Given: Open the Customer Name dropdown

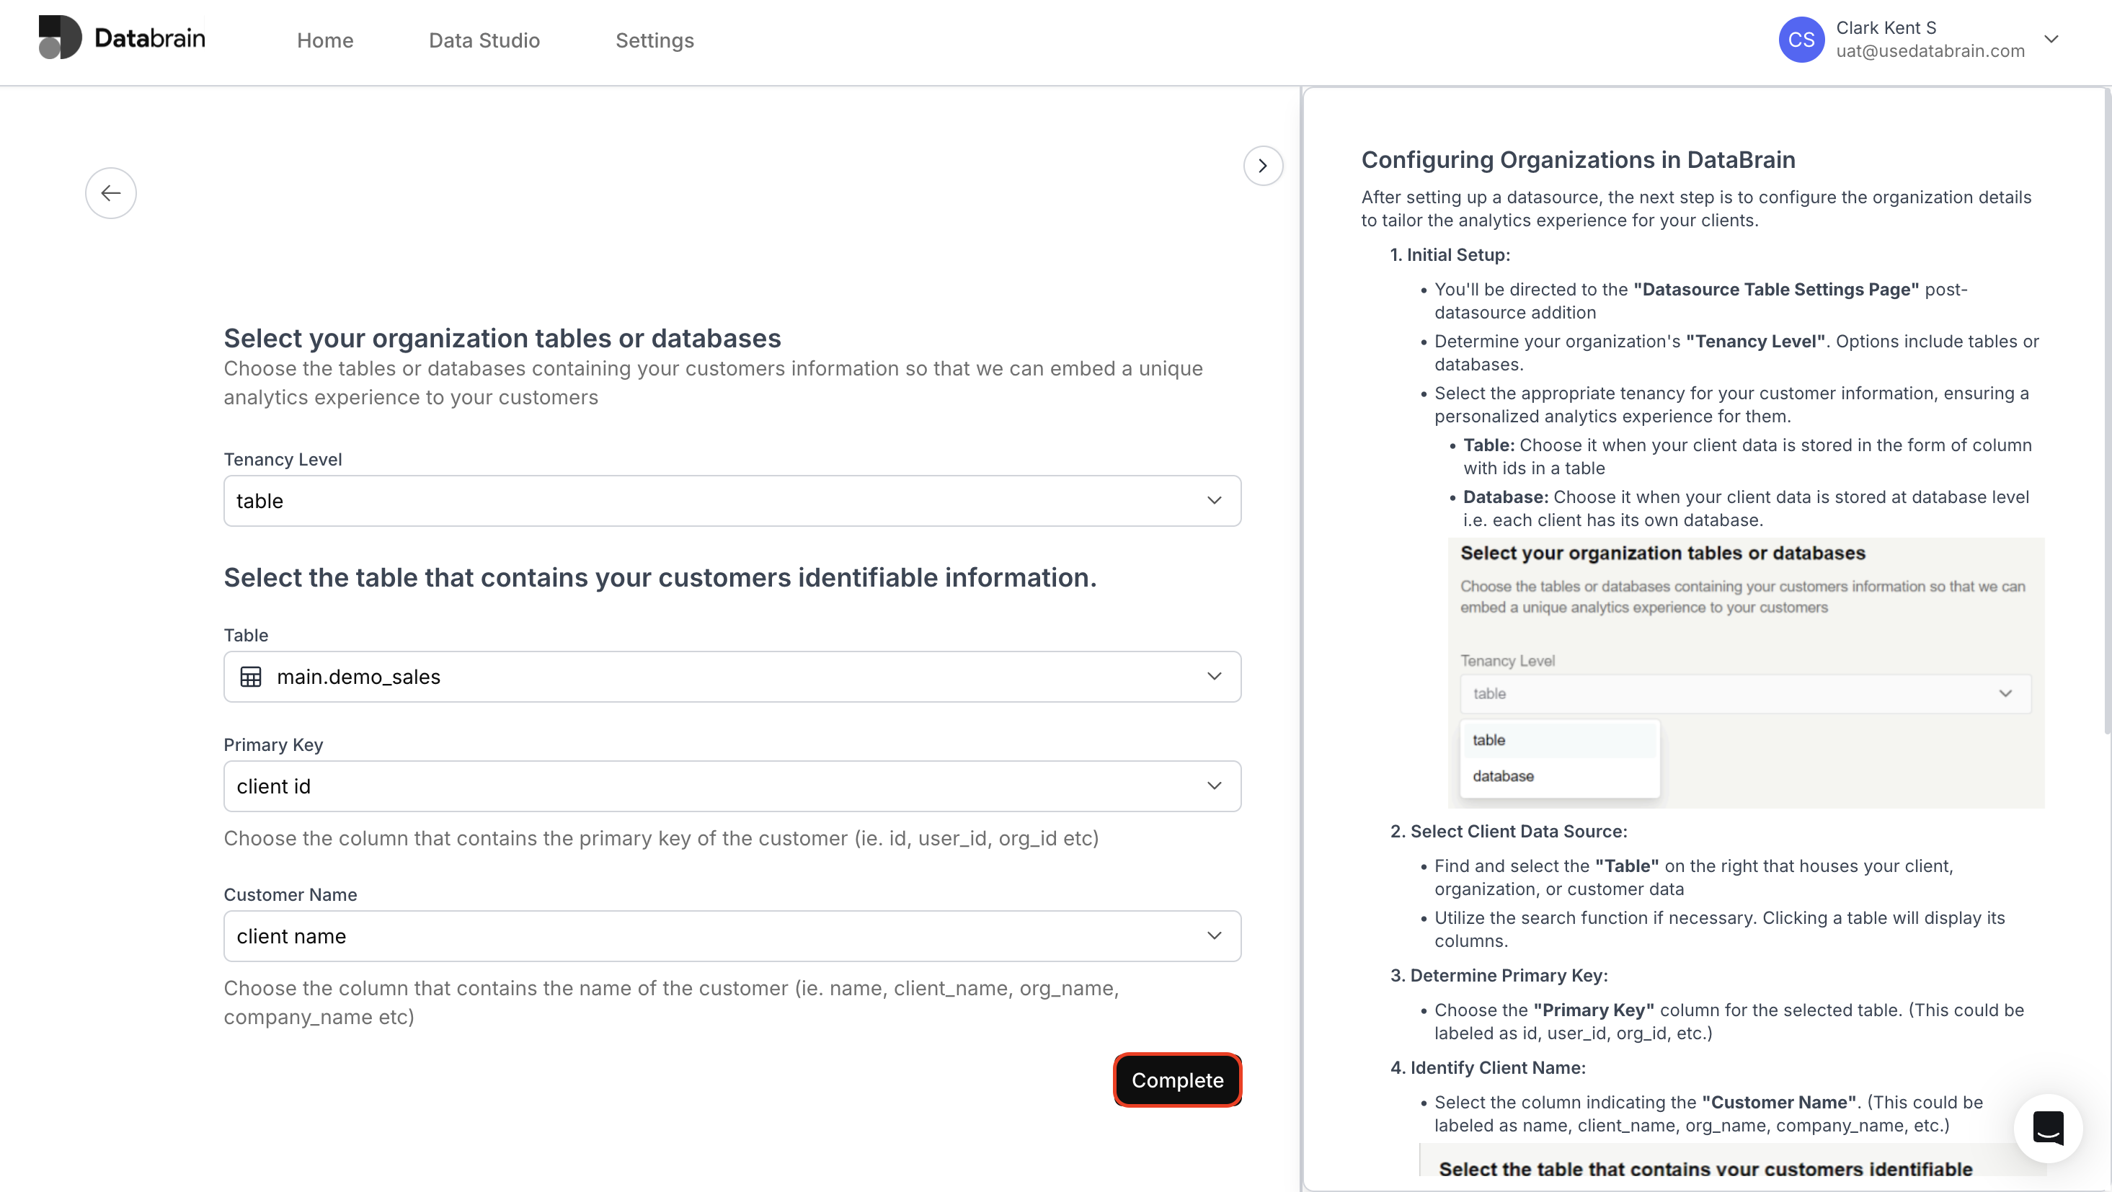Looking at the screenshot, I should [x=732, y=935].
